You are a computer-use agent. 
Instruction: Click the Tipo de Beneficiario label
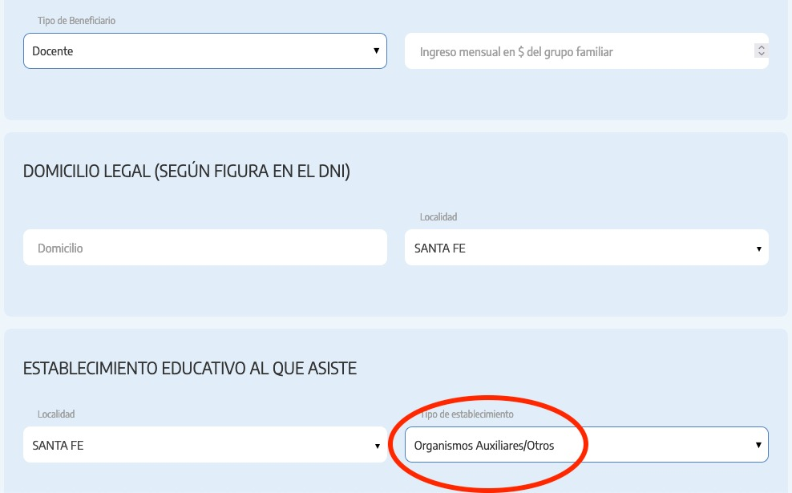pyautogui.click(x=76, y=20)
